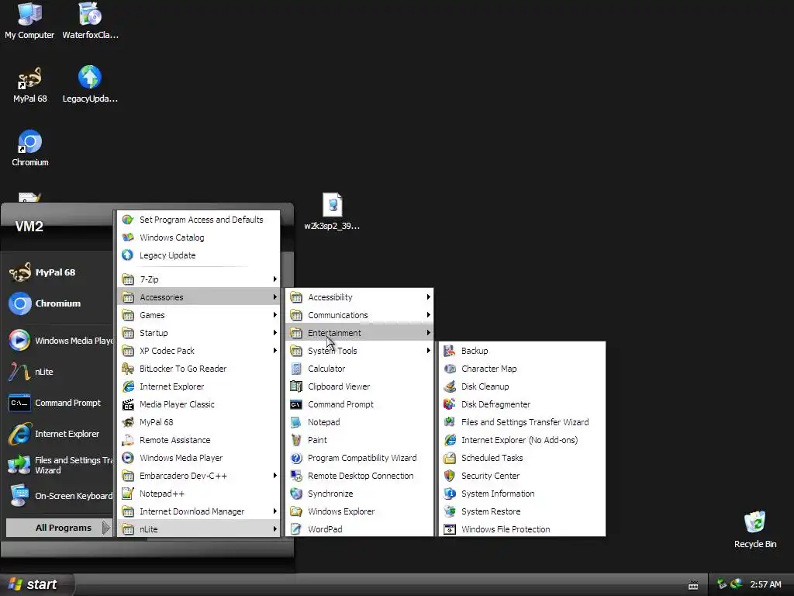The width and height of the screenshot is (794, 596).
Task: Open LegacyUpdate desktop icon
Action: [x=90, y=84]
